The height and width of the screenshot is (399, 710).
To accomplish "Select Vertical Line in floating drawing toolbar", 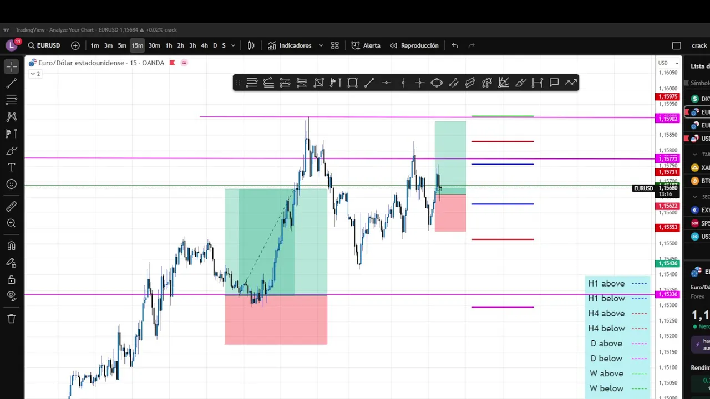I will [403, 83].
